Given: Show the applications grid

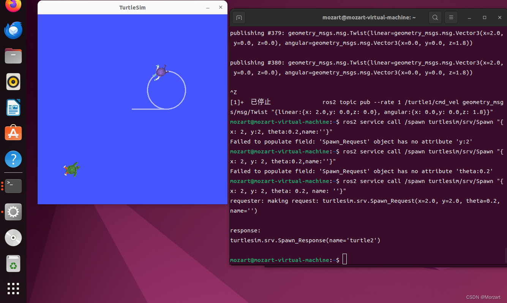Looking at the screenshot, I should 13,289.
